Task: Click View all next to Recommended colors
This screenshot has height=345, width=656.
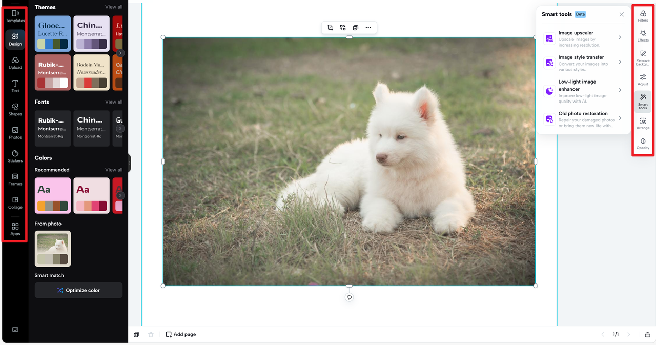Action: pos(114,170)
